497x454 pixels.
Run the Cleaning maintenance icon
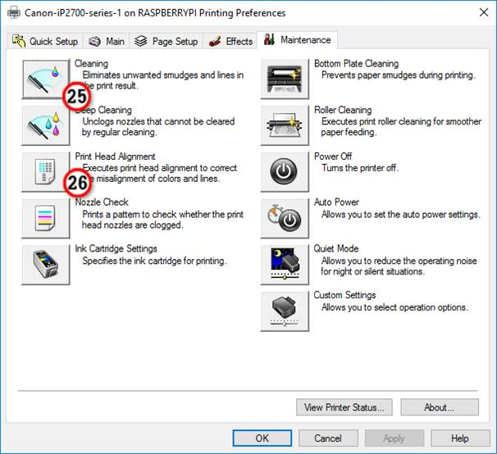[46, 79]
